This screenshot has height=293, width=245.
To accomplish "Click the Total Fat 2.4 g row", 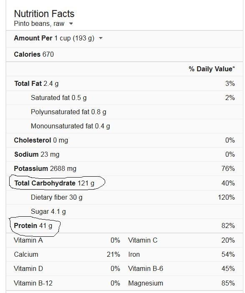I will coord(124,83).
